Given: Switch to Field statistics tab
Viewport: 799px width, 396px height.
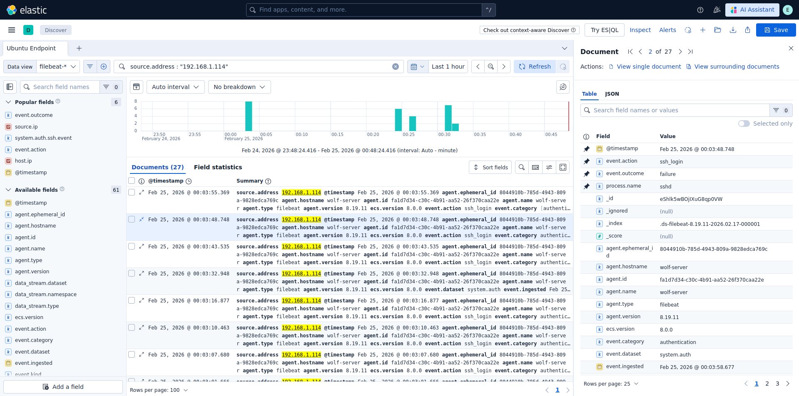Looking at the screenshot, I should click(218, 167).
